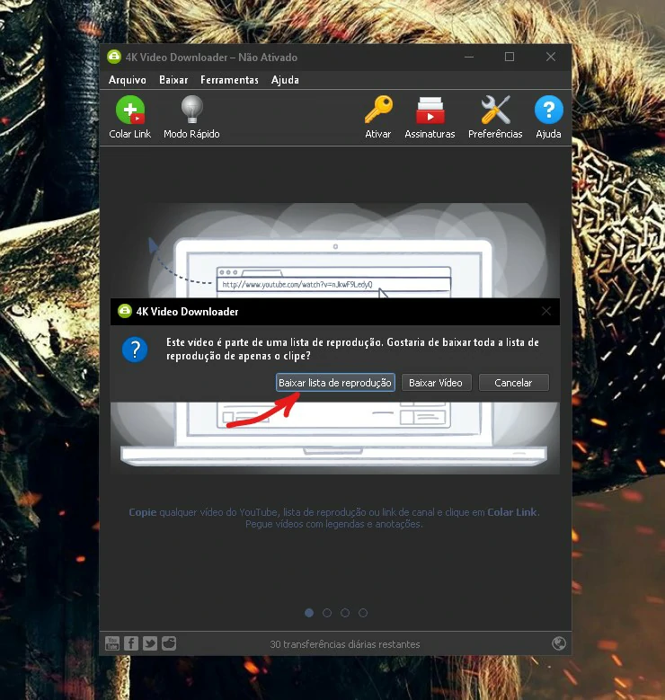The image size is (665, 700).
Task: Select the second slide indicator dot
Action: tap(327, 613)
